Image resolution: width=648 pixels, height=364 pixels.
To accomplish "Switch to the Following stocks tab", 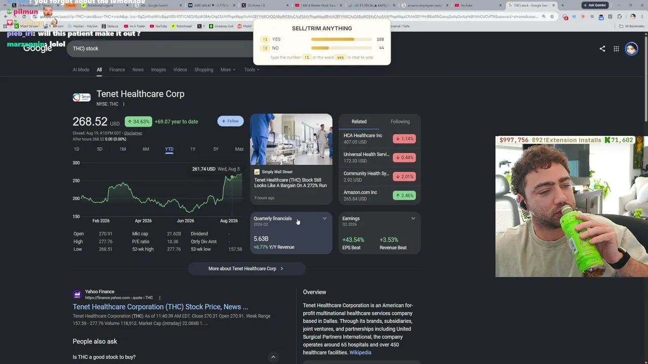I will [400, 121].
